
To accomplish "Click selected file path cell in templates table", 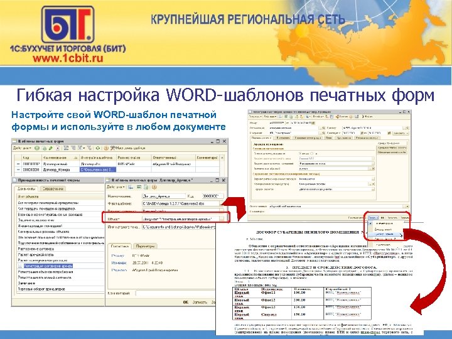I will (x=98, y=170).
